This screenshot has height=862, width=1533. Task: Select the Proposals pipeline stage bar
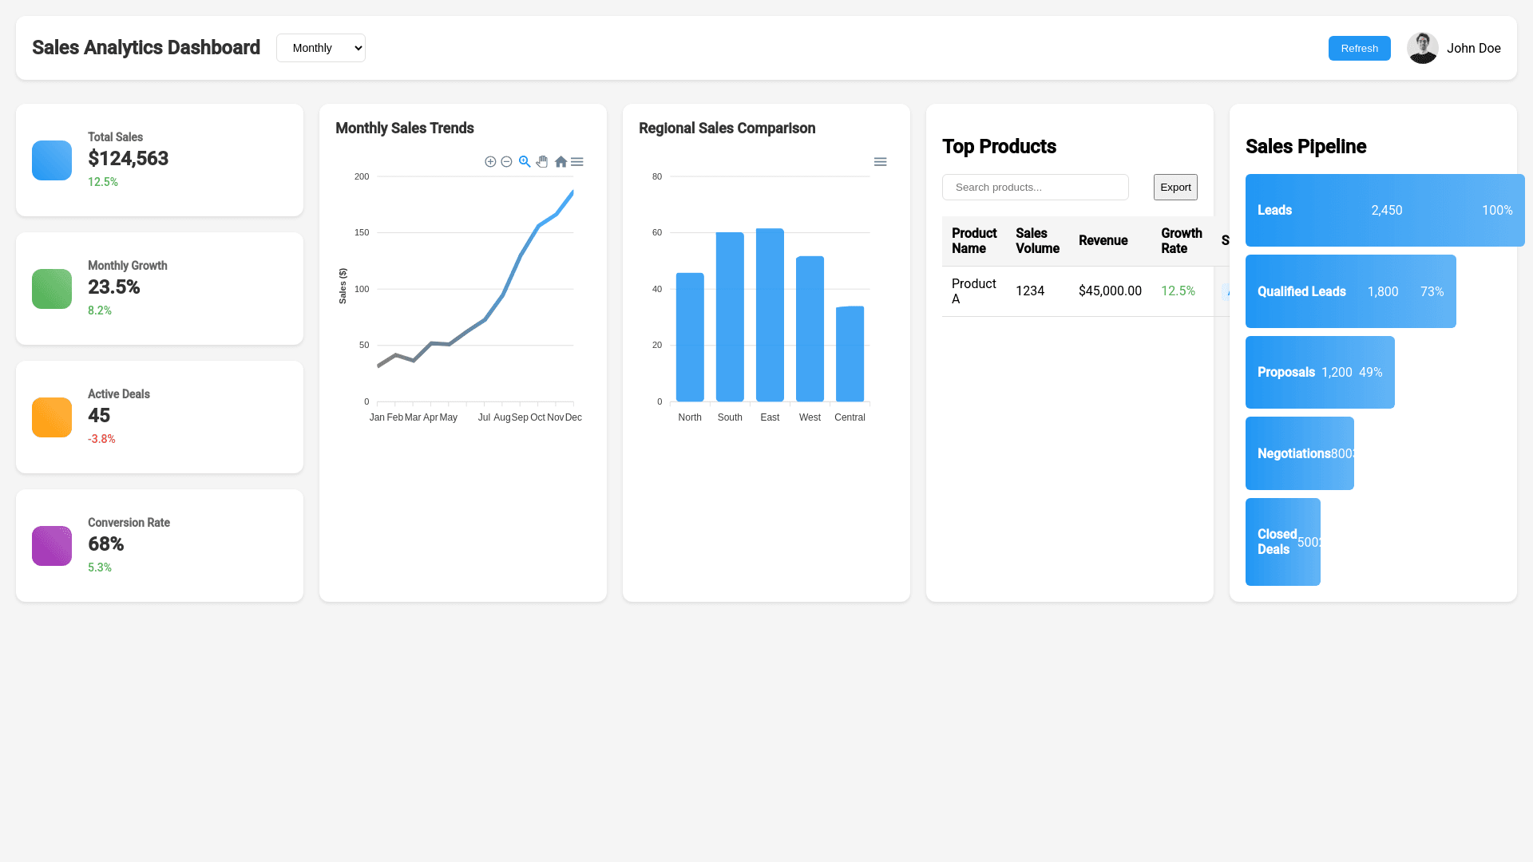(1319, 373)
